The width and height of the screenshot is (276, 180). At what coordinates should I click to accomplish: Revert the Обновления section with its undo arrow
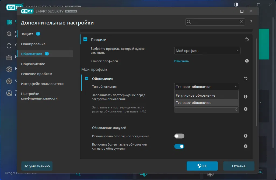click(245, 78)
